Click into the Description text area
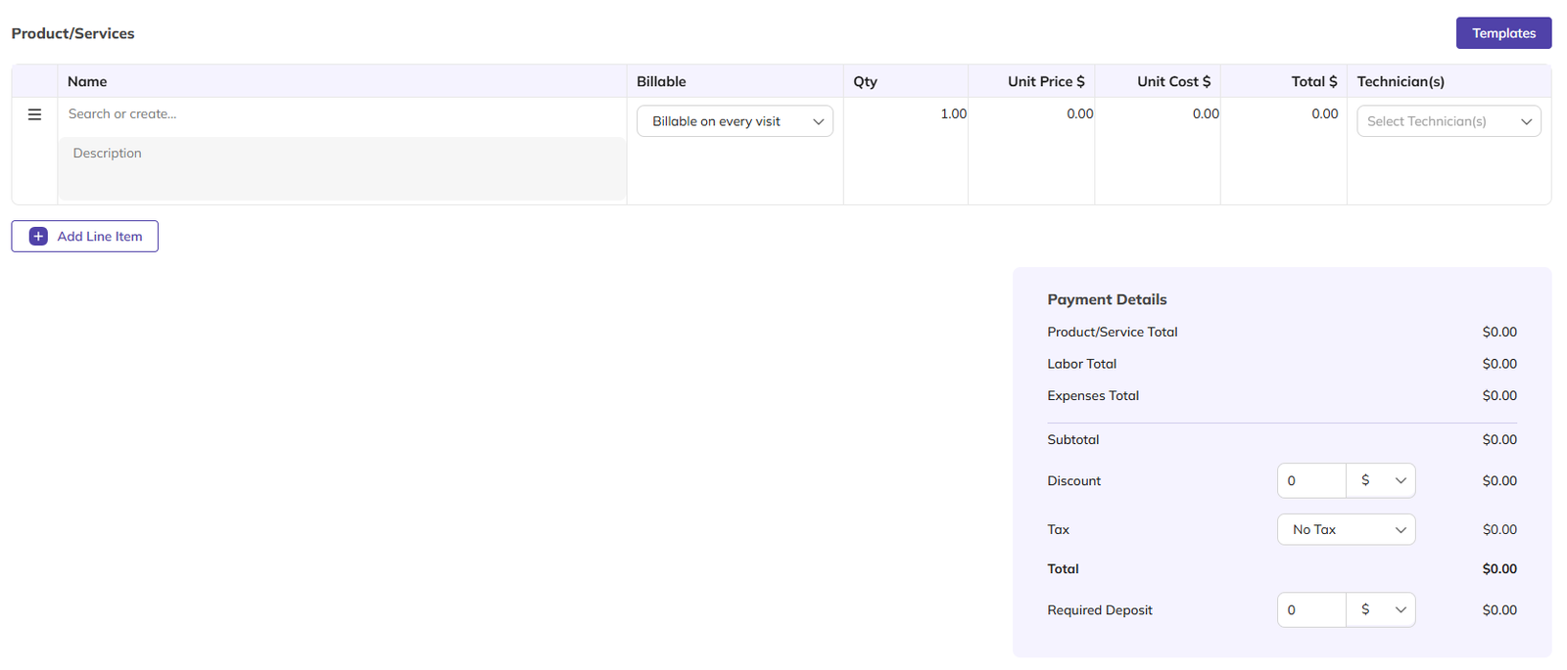Viewport: 1567px width, 670px height. point(343,168)
